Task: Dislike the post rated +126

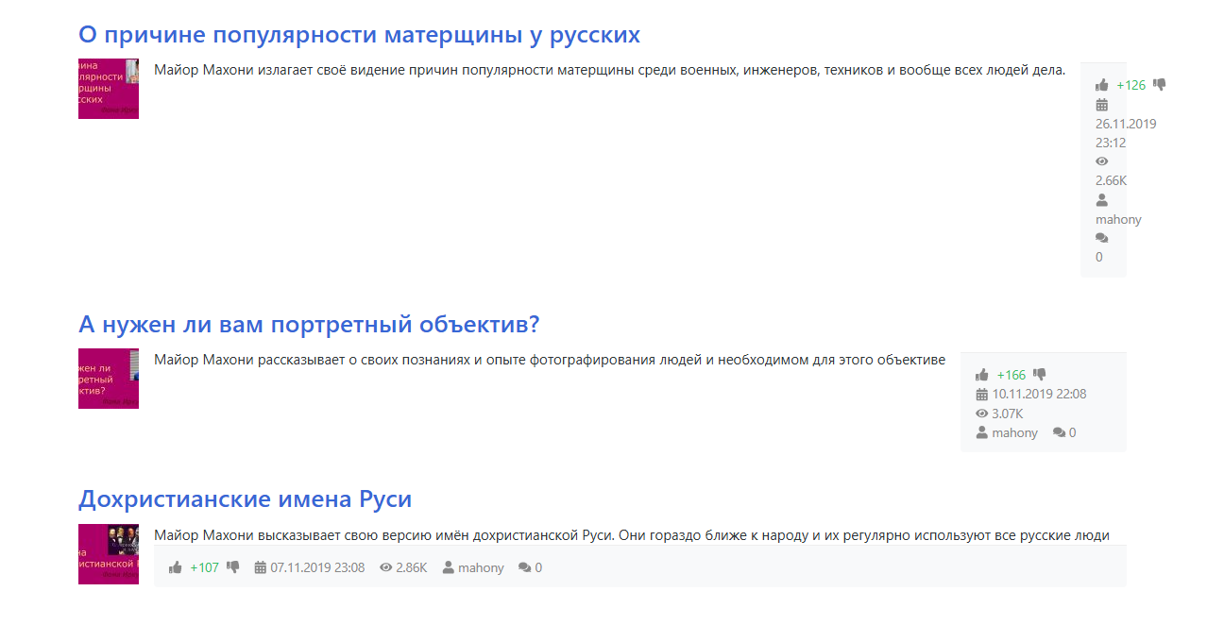Action: pos(1160,85)
